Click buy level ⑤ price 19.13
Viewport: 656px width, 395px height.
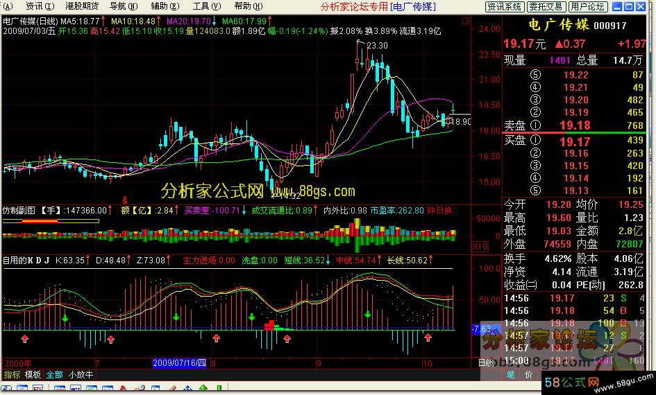(575, 191)
